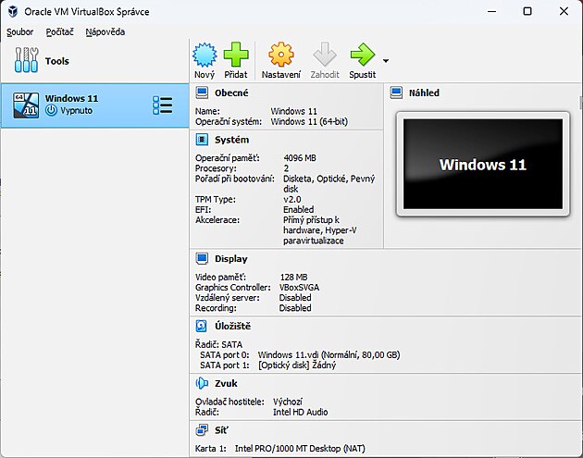
Task: Click the Windows 11 preview thumbnail
Action: click(x=482, y=164)
